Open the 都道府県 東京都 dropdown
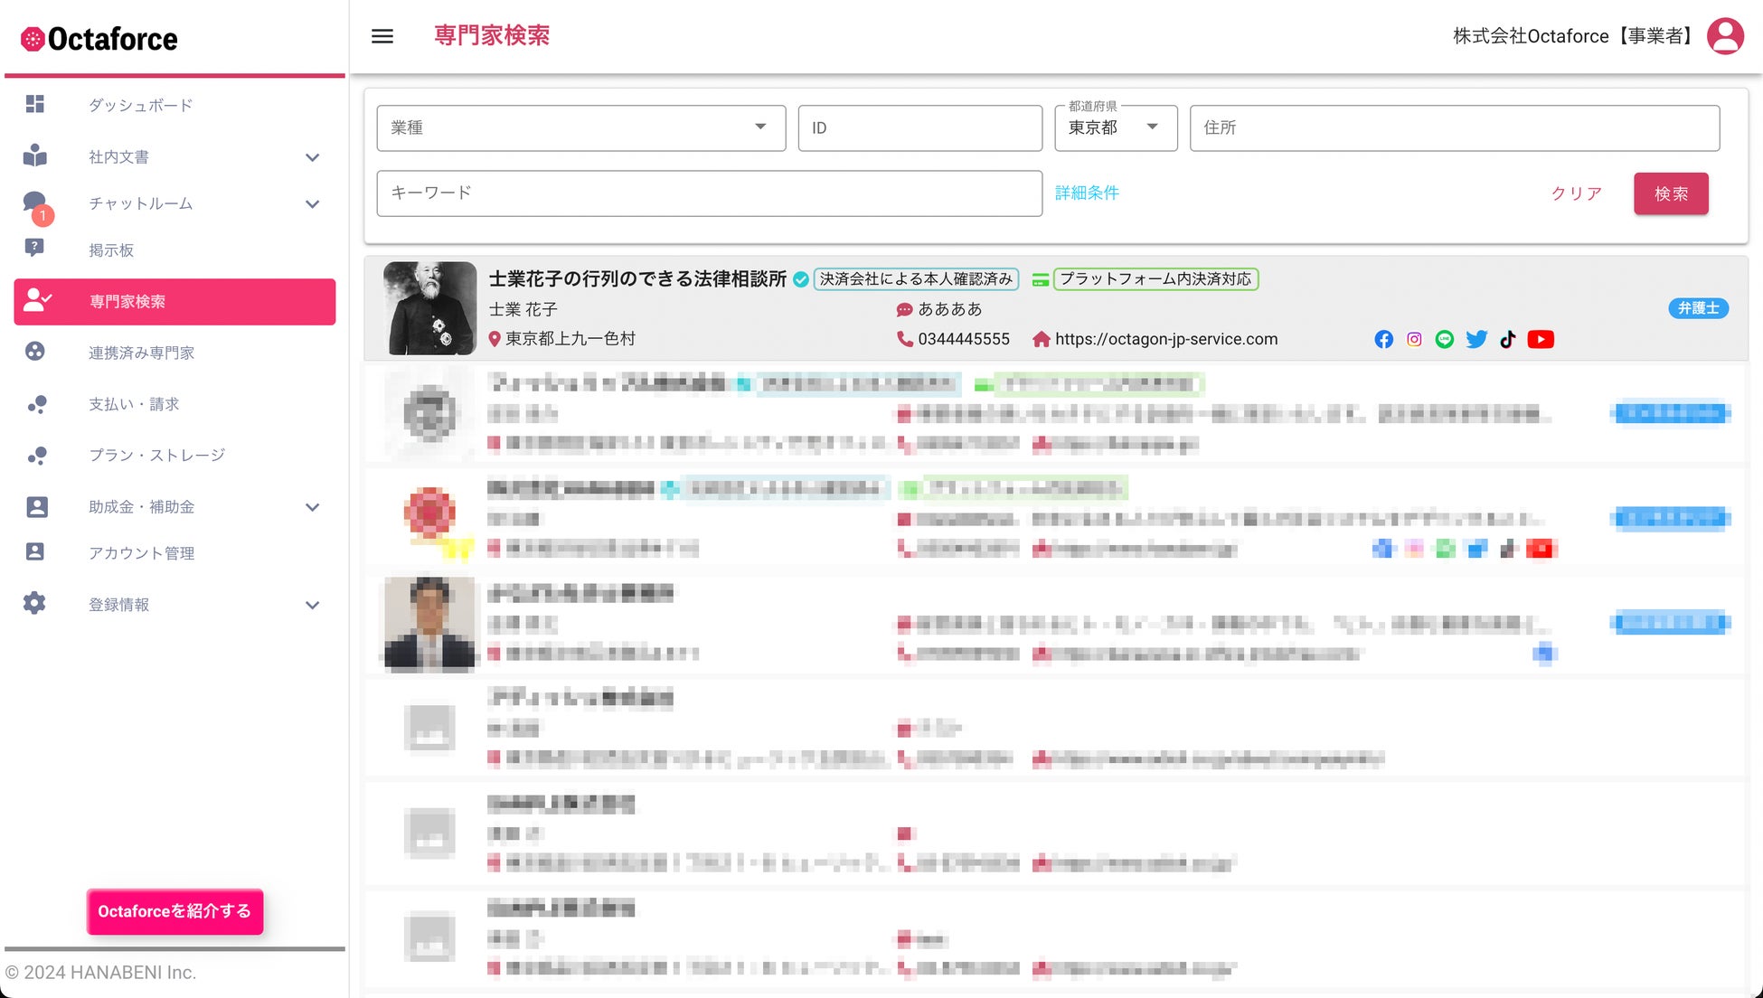The height and width of the screenshot is (998, 1763). (x=1115, y=127)
